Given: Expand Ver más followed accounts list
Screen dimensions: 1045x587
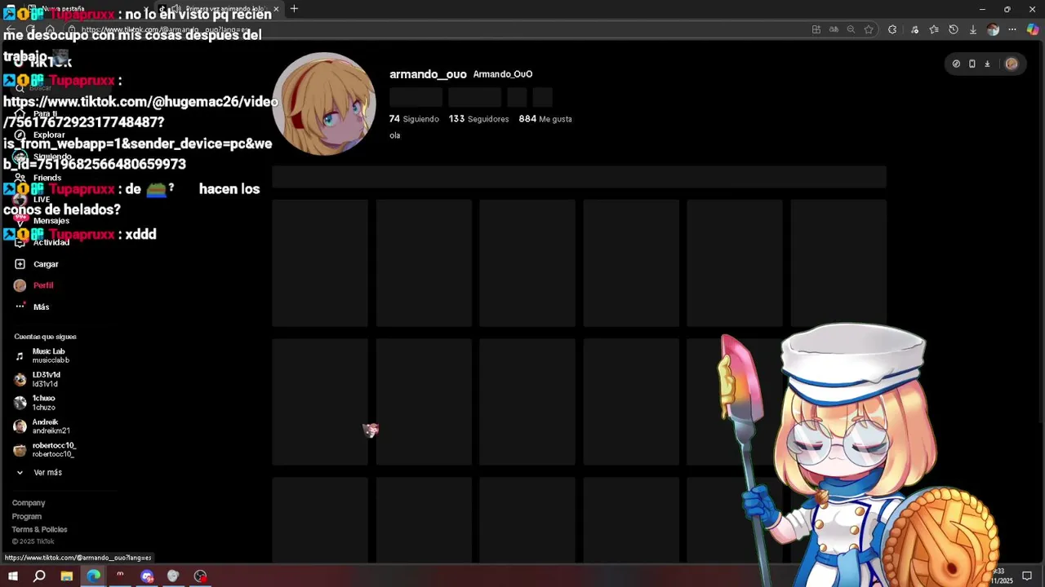Looking at the screenshot, I should (39, 472).
